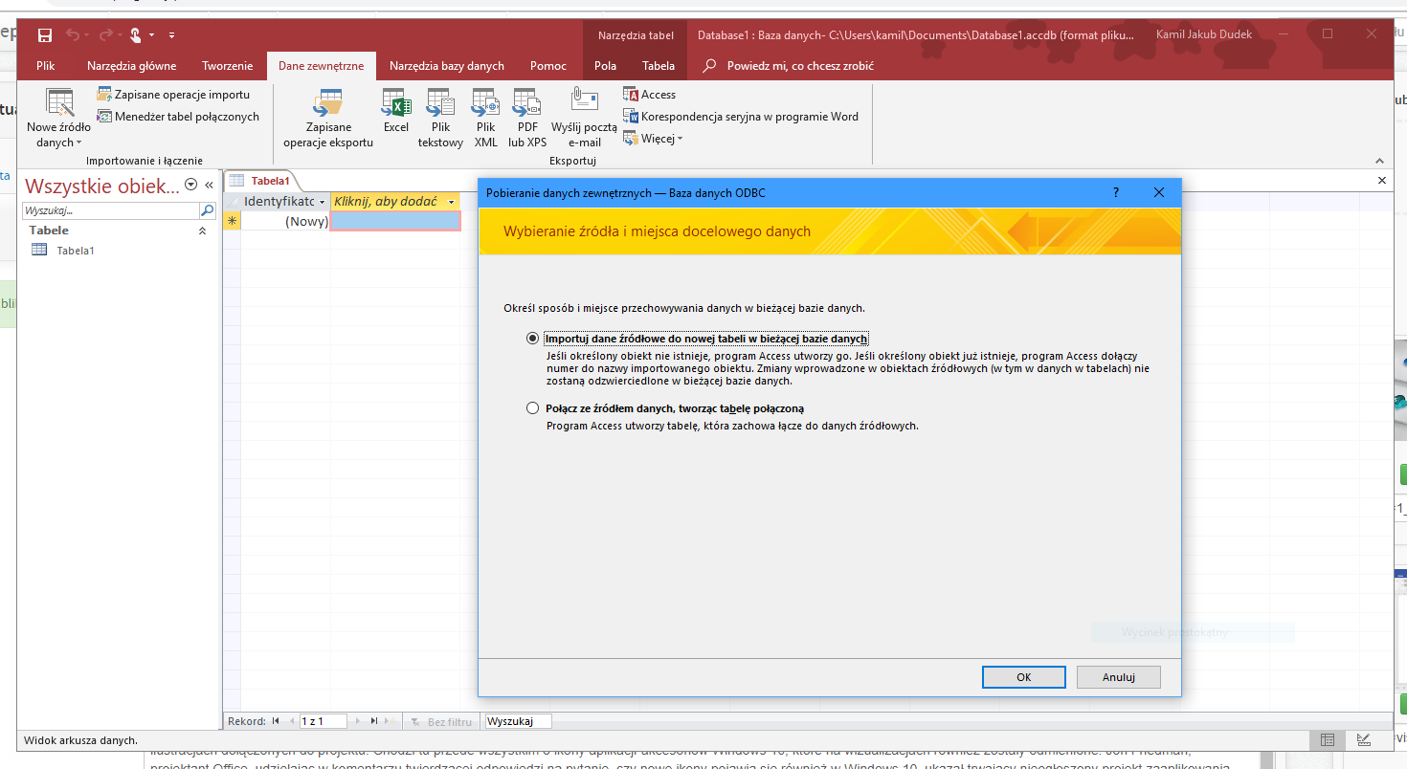Switch to Tabela ribbon tab
The width and height of the screenshot is (1407, 769).
pyautogui.click(x=659, y=66)
